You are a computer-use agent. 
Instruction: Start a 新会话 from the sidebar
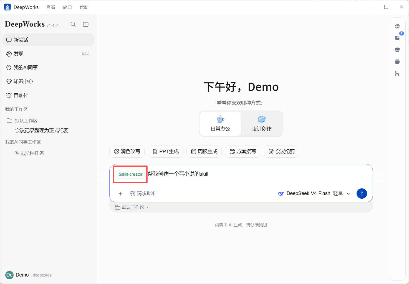point(48,40)
